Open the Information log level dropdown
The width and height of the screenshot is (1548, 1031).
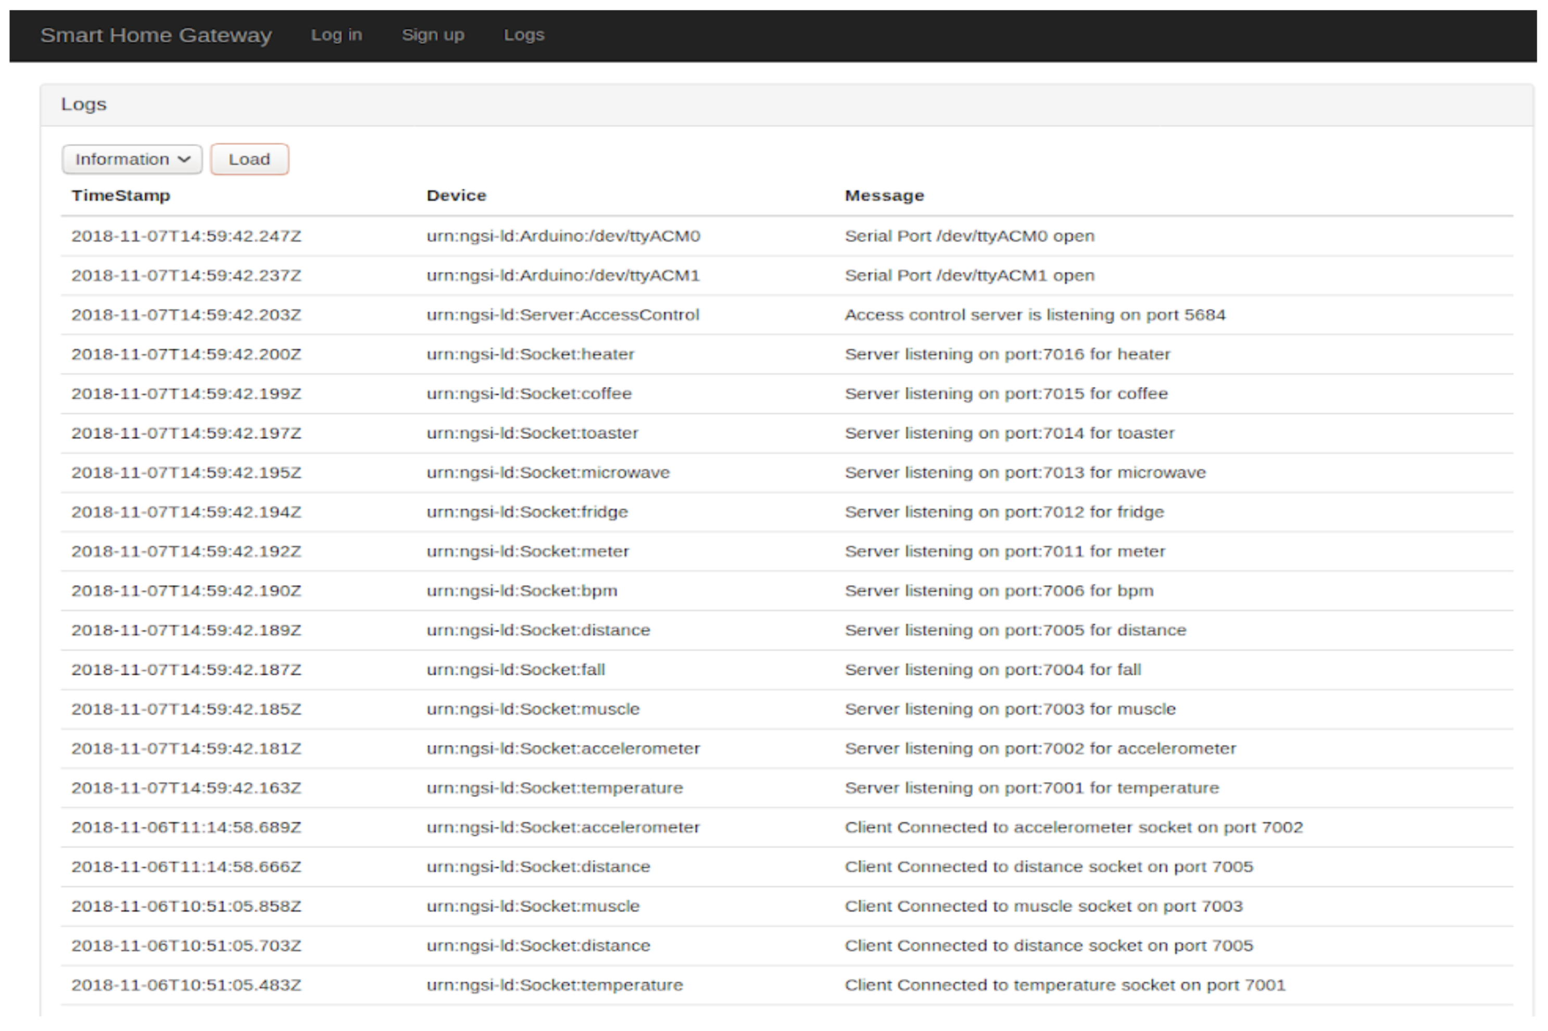click(x=132, y=159)
